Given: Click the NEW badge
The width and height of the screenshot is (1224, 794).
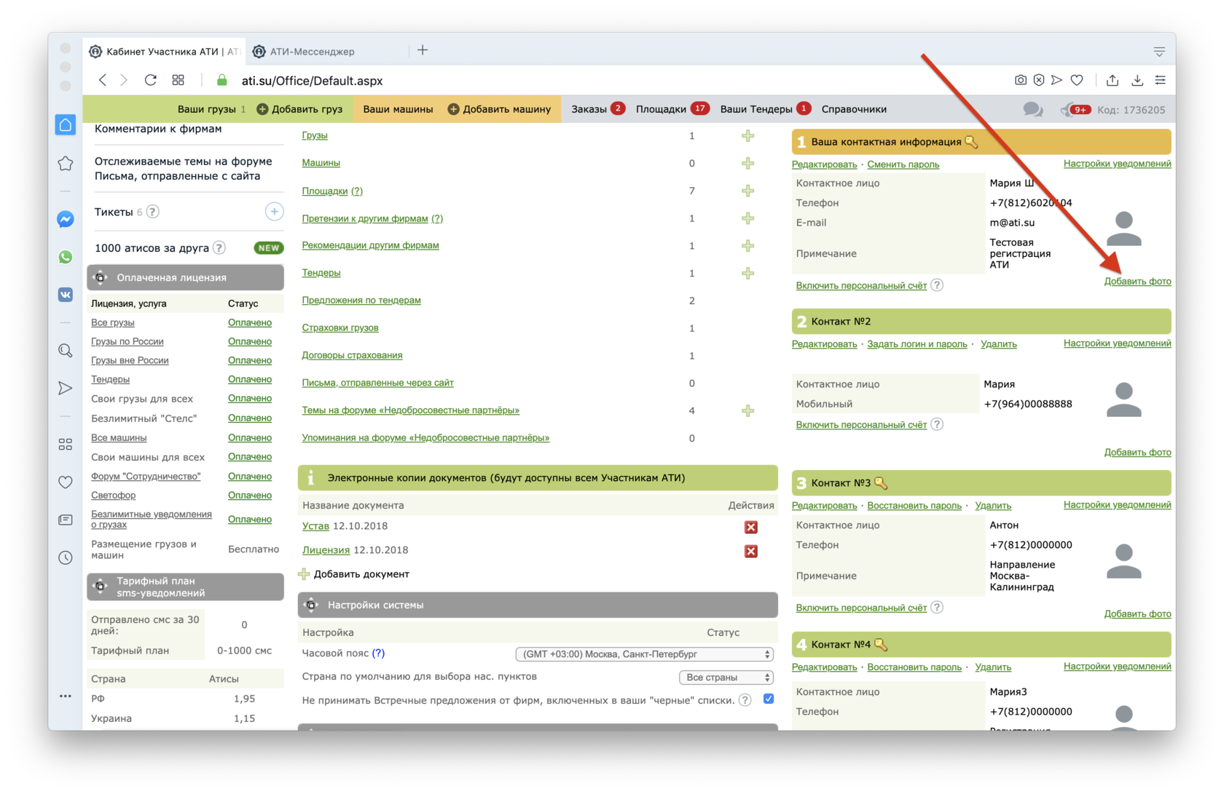Looking at the screenshot, I should pos(268,248).
